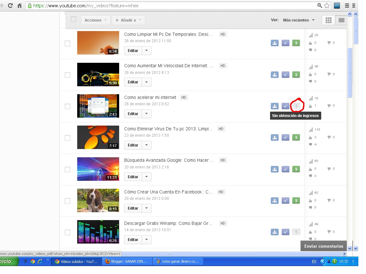Image resolution: width=366 pixels, height=274 pixels.
Task: Switch to Vídeos subidos - YouTube taskbar window
Action: 76,261
